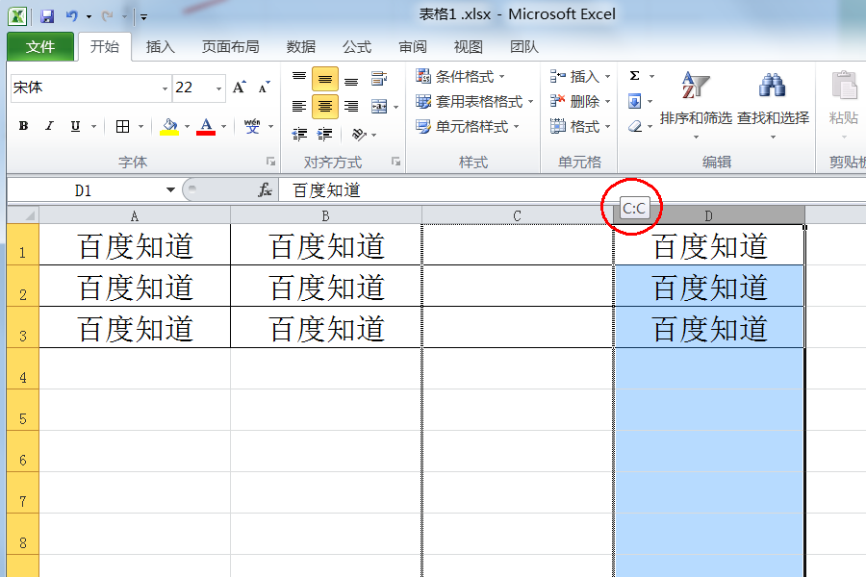Click the wén phonetic guide icon

coord(252,126)
